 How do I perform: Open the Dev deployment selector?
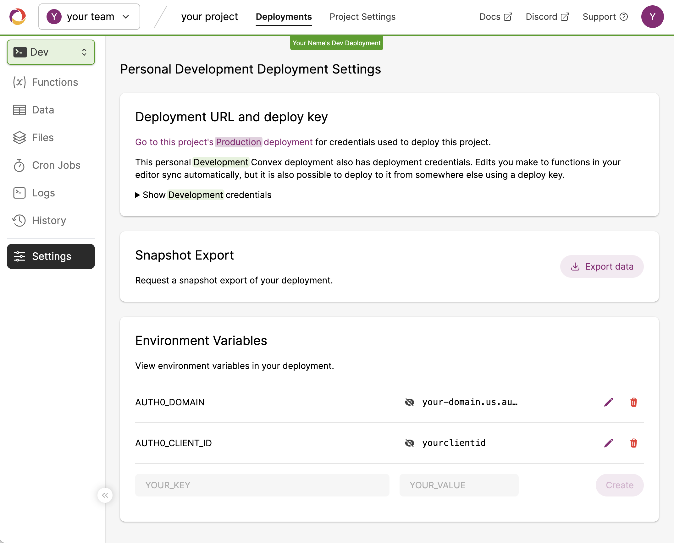(51, 52)
